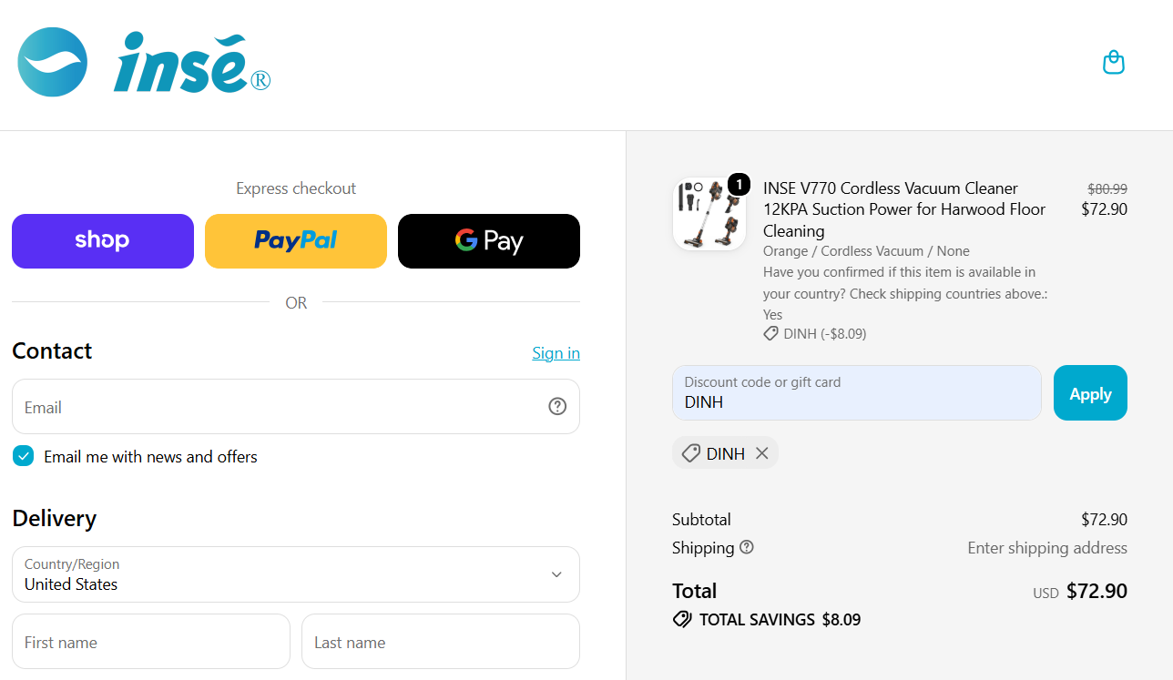1173x680 pixels.
Task: Click the Subtotal $72.90 value
Action: 1104,520
